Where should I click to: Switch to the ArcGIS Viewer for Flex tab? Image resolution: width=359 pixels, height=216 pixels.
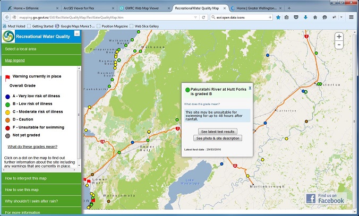(88, 8)
